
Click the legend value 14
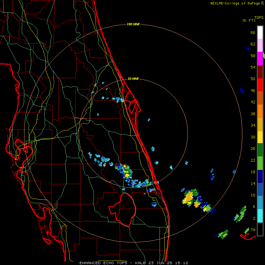(x=253, y=183)
